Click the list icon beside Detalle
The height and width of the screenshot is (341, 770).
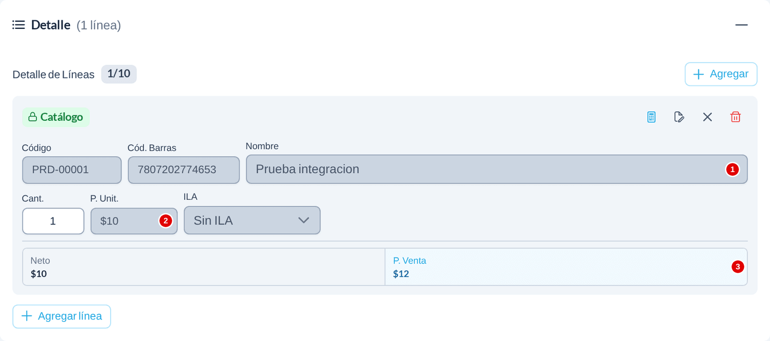tap(19, 25)
